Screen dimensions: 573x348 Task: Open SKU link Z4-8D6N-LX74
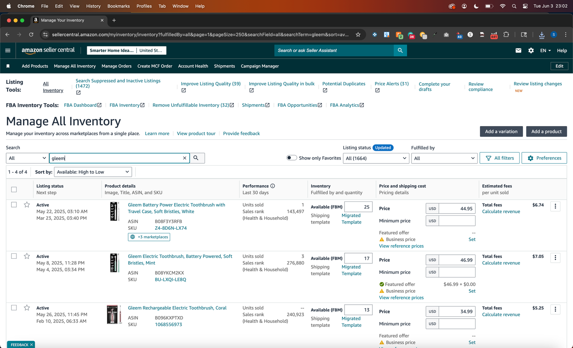click(170, 228)
